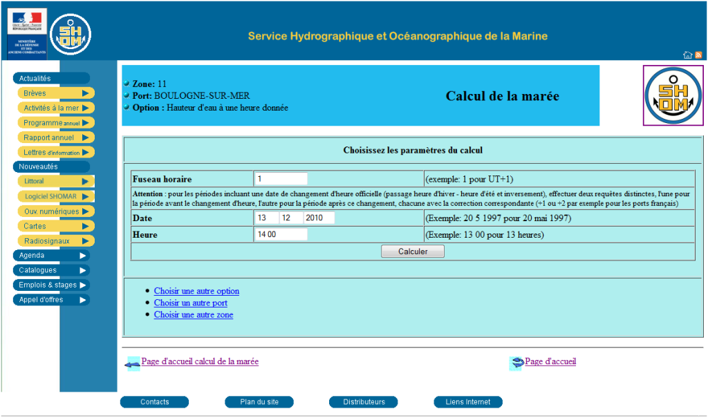
Task: Follow the Choisir une autre zone link
Action: coord(194,314)
